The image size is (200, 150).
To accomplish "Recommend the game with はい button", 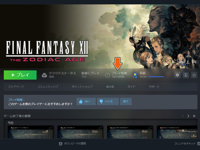I will [86, 101].
